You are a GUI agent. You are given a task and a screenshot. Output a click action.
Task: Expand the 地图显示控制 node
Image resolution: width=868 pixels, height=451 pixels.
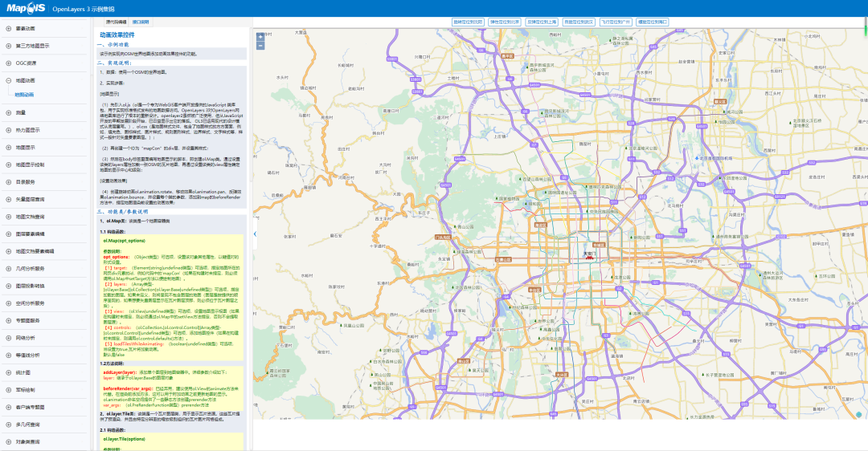8,165
